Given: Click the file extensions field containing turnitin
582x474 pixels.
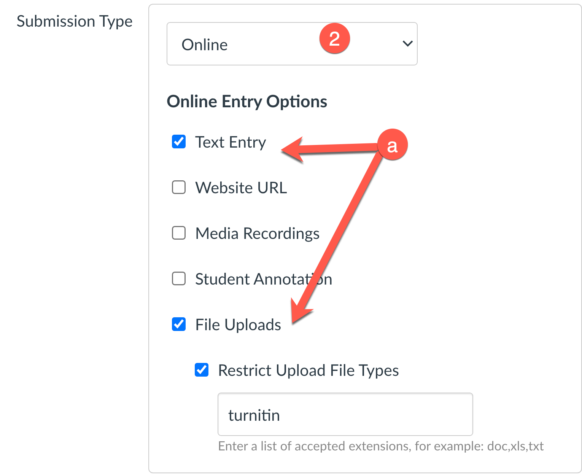Looking at the screenshot, I should (345, 414).
